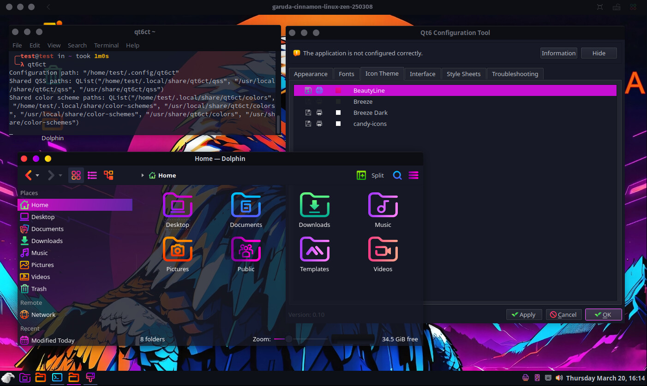
Task: Click Cancel in Qt6 Configuration Tool
Action: (563, 315)
